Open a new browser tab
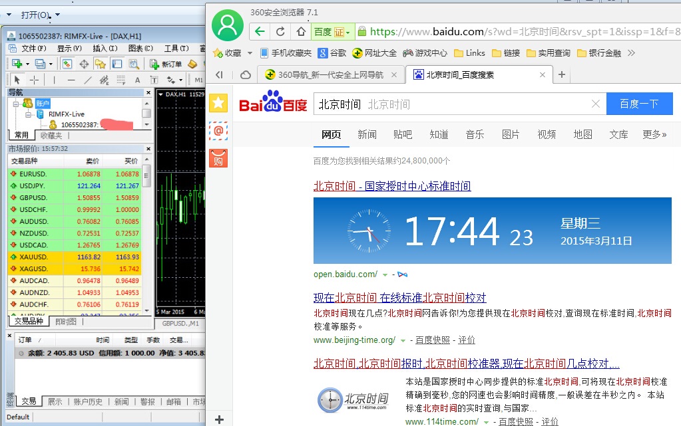The height and width of the screenshot is (426, 681). [x=562, y=74]
